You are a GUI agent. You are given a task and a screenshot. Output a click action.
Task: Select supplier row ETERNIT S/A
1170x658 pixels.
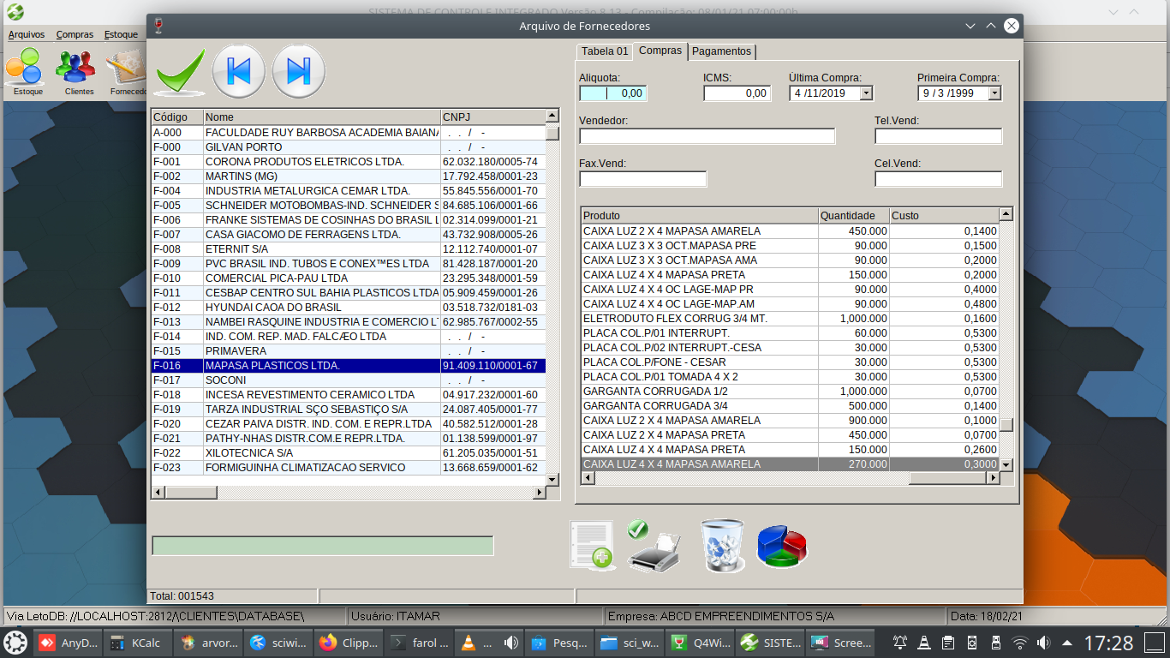322,249
